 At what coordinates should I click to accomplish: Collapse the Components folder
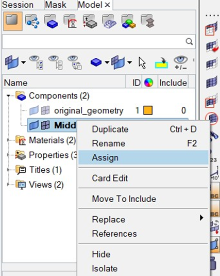[8, 96]
